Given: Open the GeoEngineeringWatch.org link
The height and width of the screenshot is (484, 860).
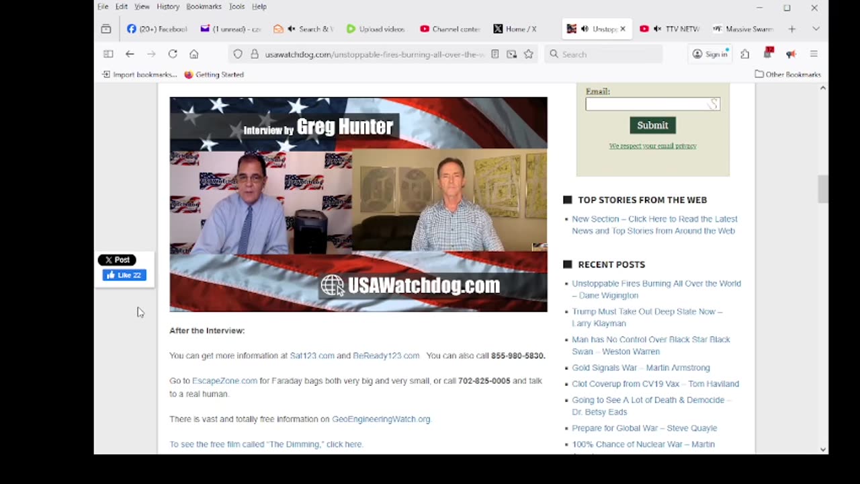Looking at the screenshot, I should (381, 419).
